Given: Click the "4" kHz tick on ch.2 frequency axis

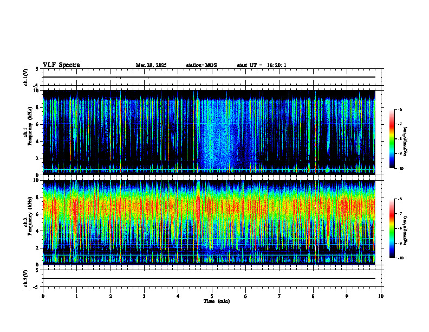Looking at the screenshot, I should (x=38, y=231).
